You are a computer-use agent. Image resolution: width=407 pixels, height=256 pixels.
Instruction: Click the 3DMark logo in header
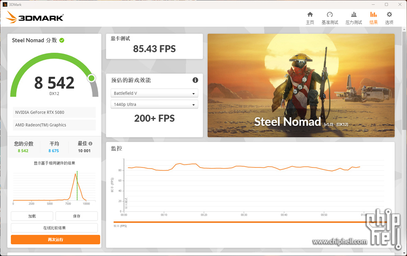[35, 18]
